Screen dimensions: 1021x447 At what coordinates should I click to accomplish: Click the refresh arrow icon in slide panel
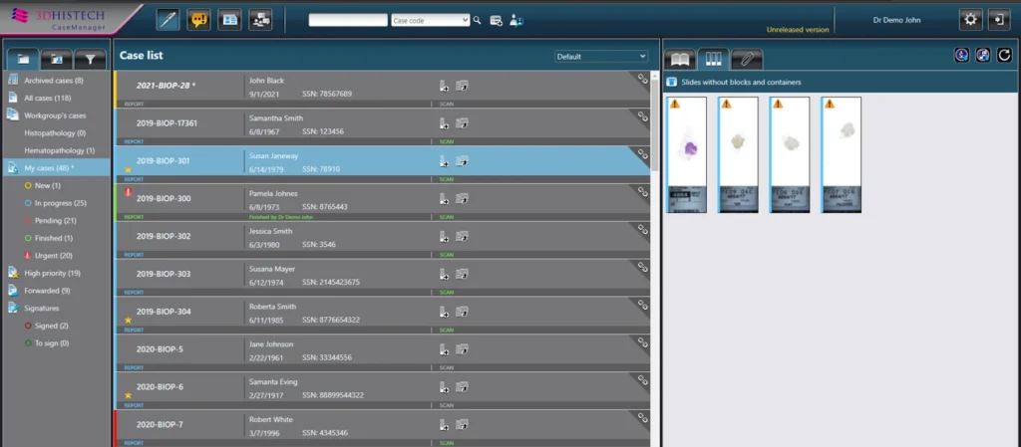pyautogui.click(x=1005, y=55)
